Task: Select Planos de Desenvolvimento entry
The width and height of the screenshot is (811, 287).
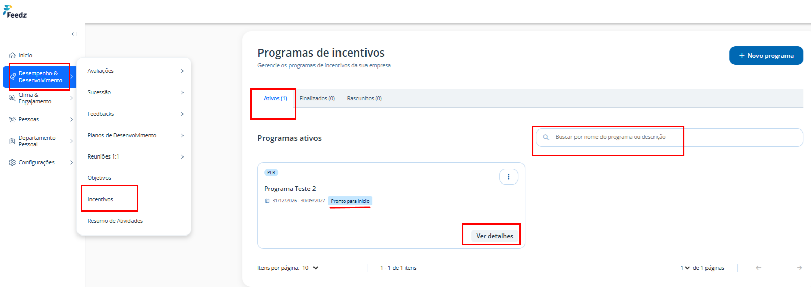Action: 122,135
